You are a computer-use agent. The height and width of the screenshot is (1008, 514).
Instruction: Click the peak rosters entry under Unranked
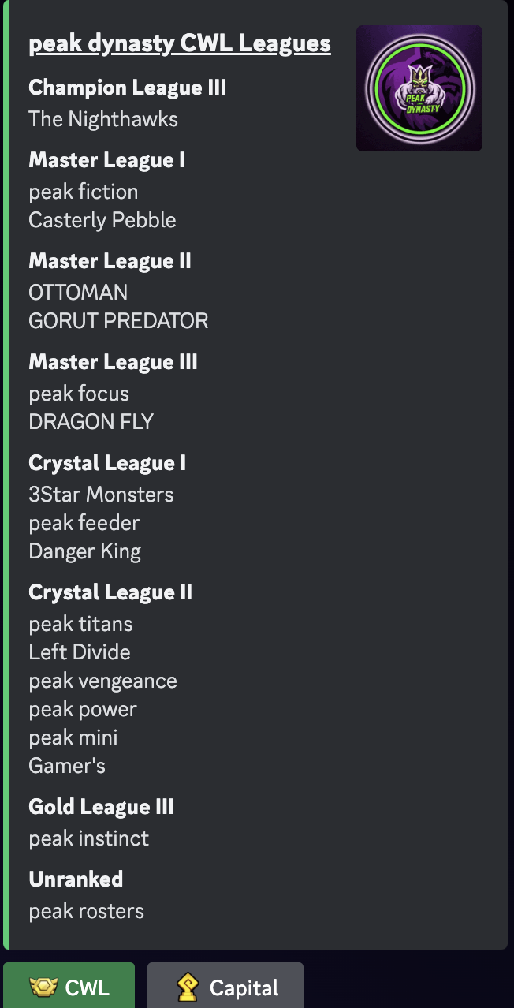[x=87, y=911]
